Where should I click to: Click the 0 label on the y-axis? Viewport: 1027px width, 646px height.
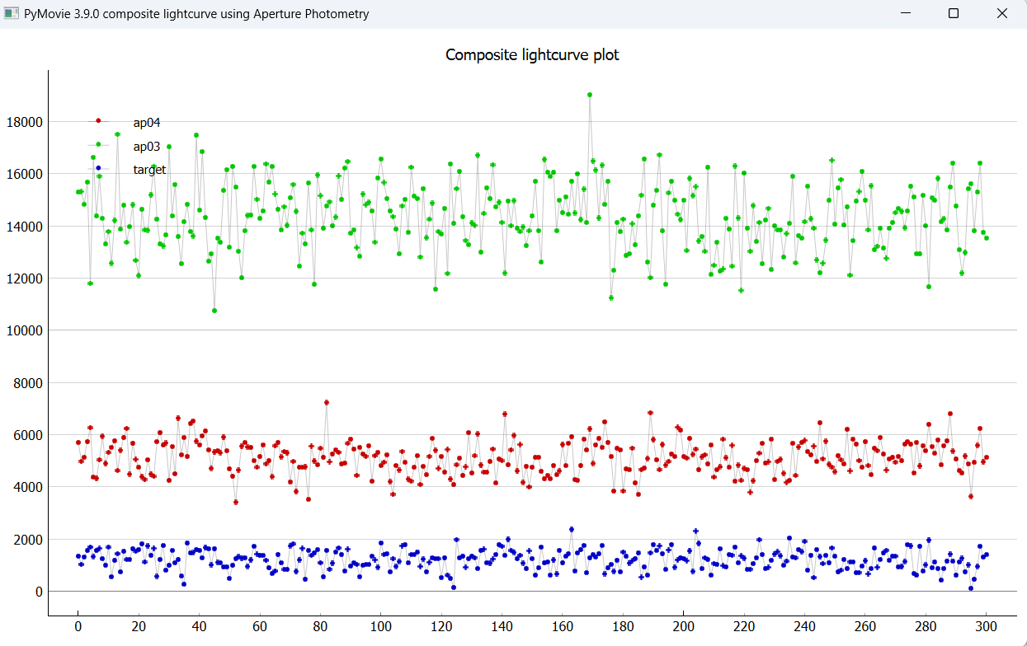[39, 592]
